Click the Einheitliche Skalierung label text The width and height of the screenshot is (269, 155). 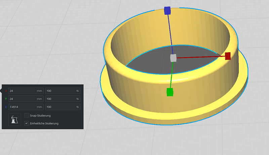point(44,124)
